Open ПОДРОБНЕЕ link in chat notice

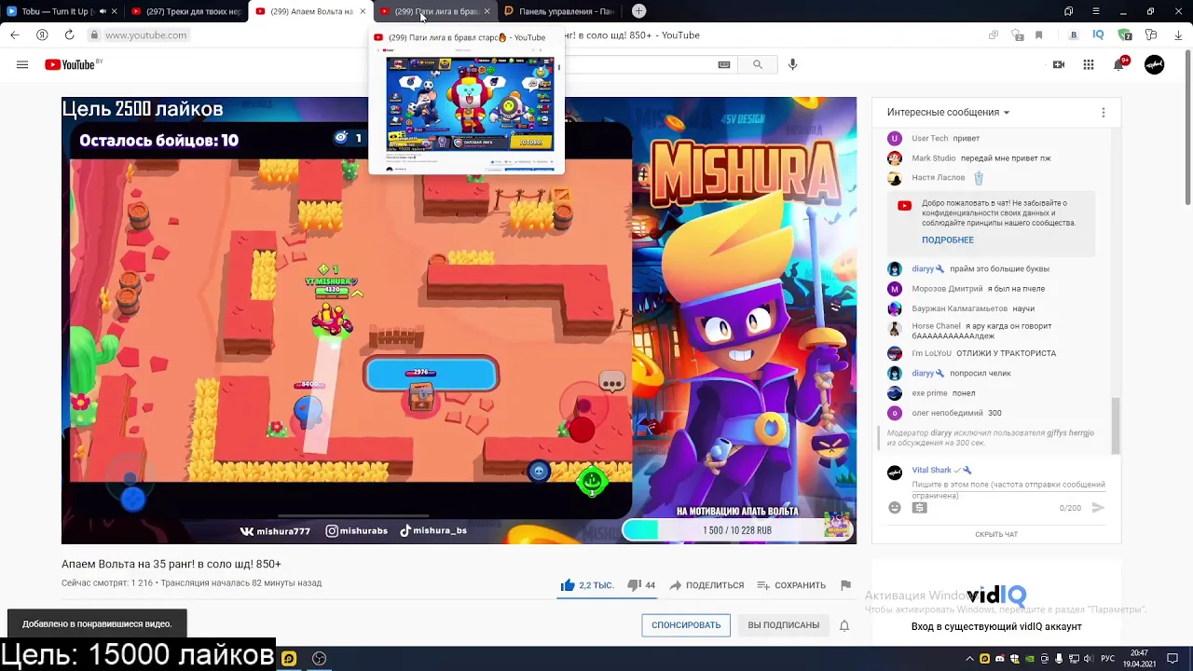tap(948, 240)
